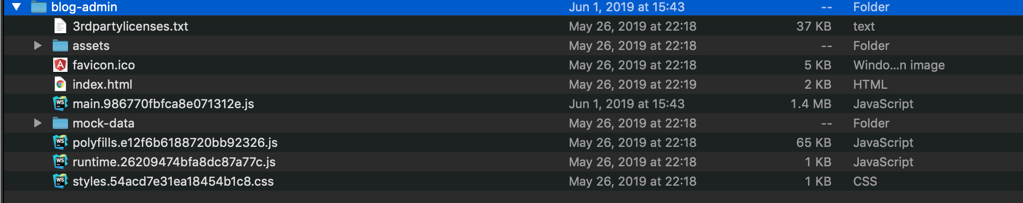Viewport: 1023px width, 203px height.
Task: Click the mock-data folder icon
Action: coord(60,123)
